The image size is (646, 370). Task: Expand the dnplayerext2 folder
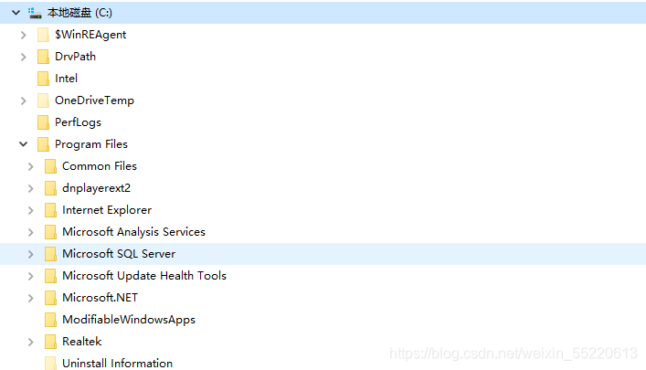pos(31,188)
